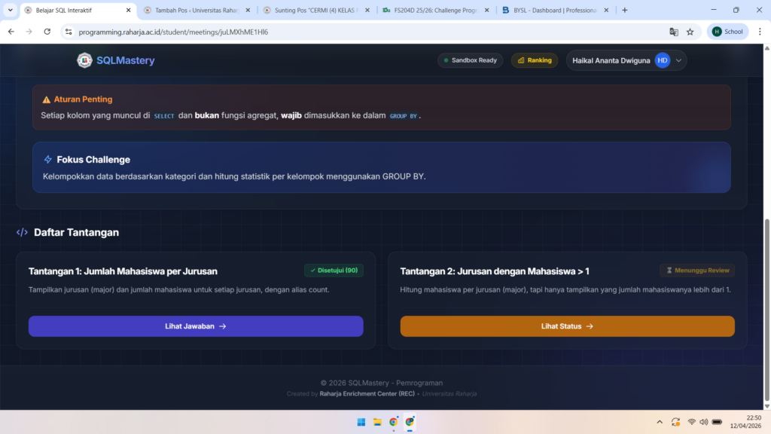Click the Disetujui (90) badge
Image resolution: width=771 pixels, height=434 pixels.
pyautogui.click(x=334, y=270)
